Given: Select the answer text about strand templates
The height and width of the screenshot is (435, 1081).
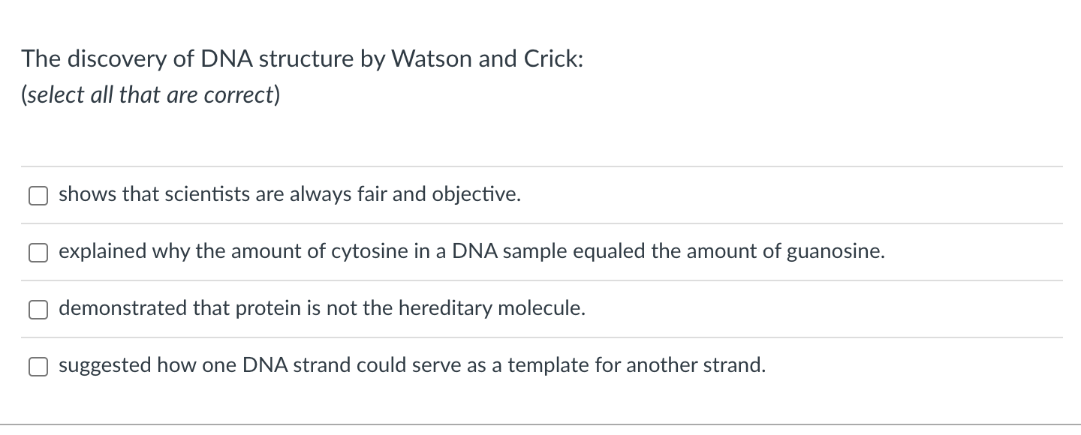Looking at the screenshot, I should (x=411, y=365).
